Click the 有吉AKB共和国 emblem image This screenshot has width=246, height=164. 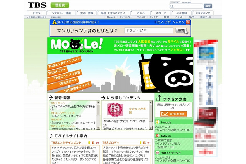(x=115, y=109)
